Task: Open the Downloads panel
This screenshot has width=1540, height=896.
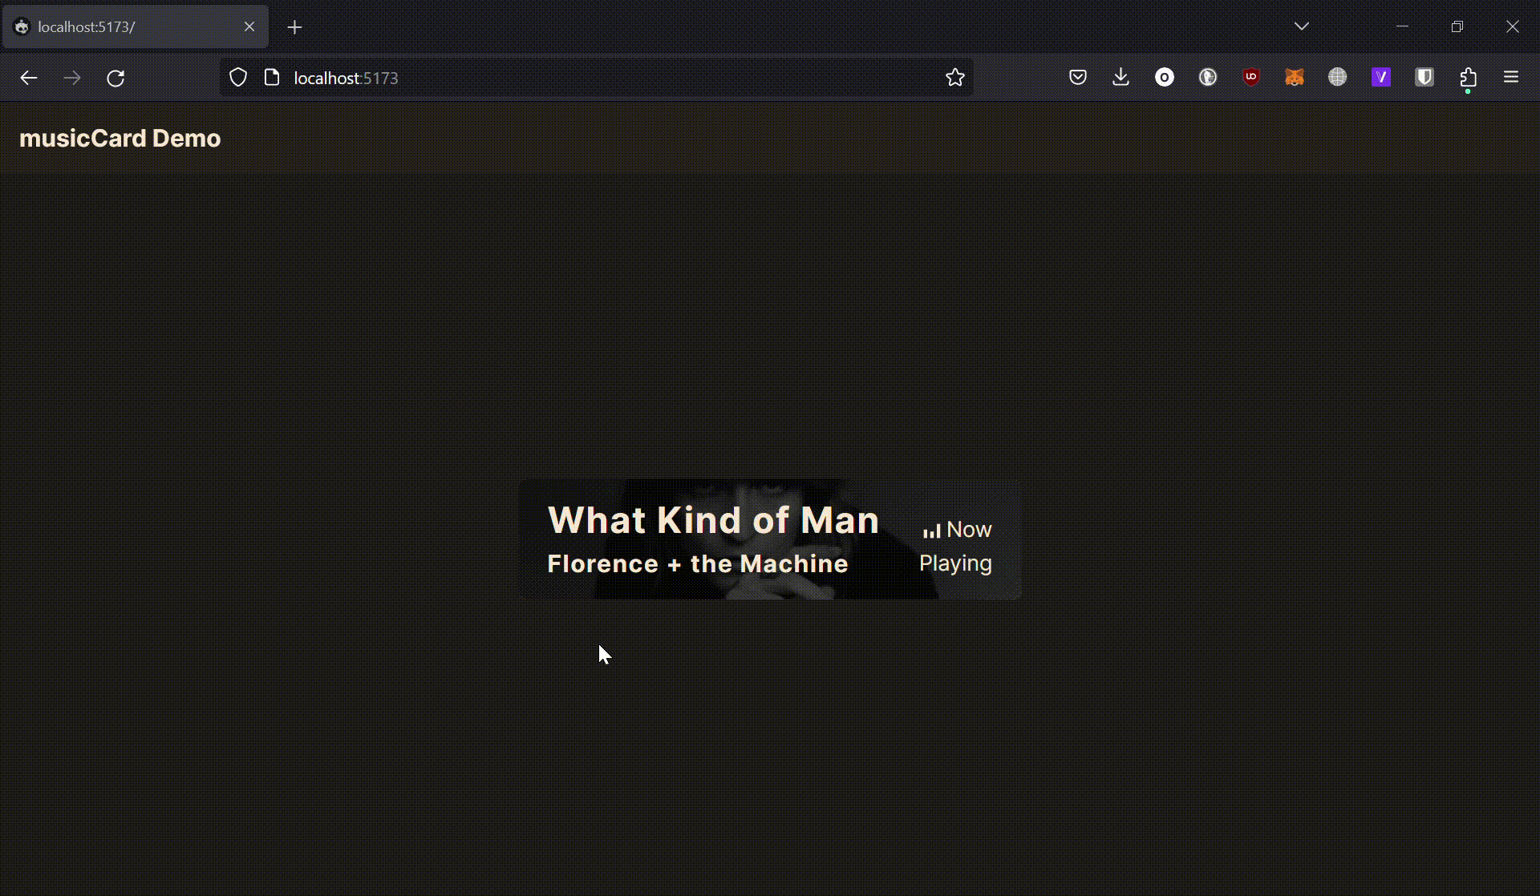Action: pyautogui.click(x=1121, y=77)
